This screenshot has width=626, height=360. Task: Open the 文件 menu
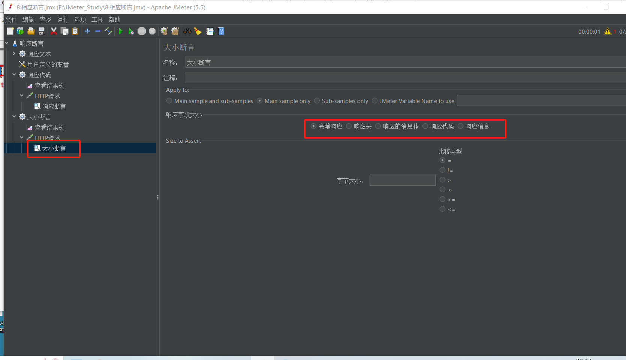tap(11, 19)
